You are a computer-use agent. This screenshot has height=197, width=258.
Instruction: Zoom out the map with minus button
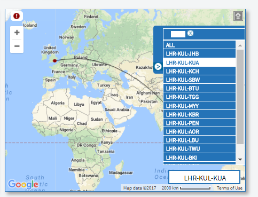tap(17, 46)
